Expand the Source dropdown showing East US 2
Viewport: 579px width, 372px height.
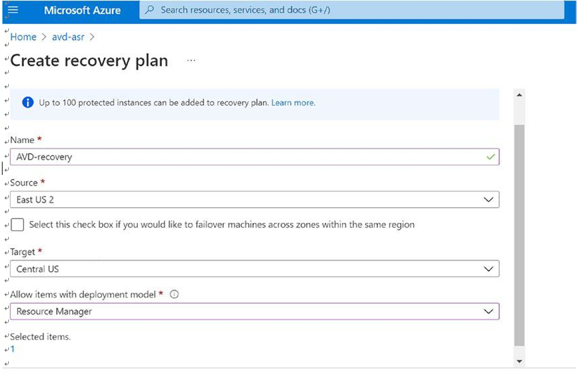coord(255,200)
